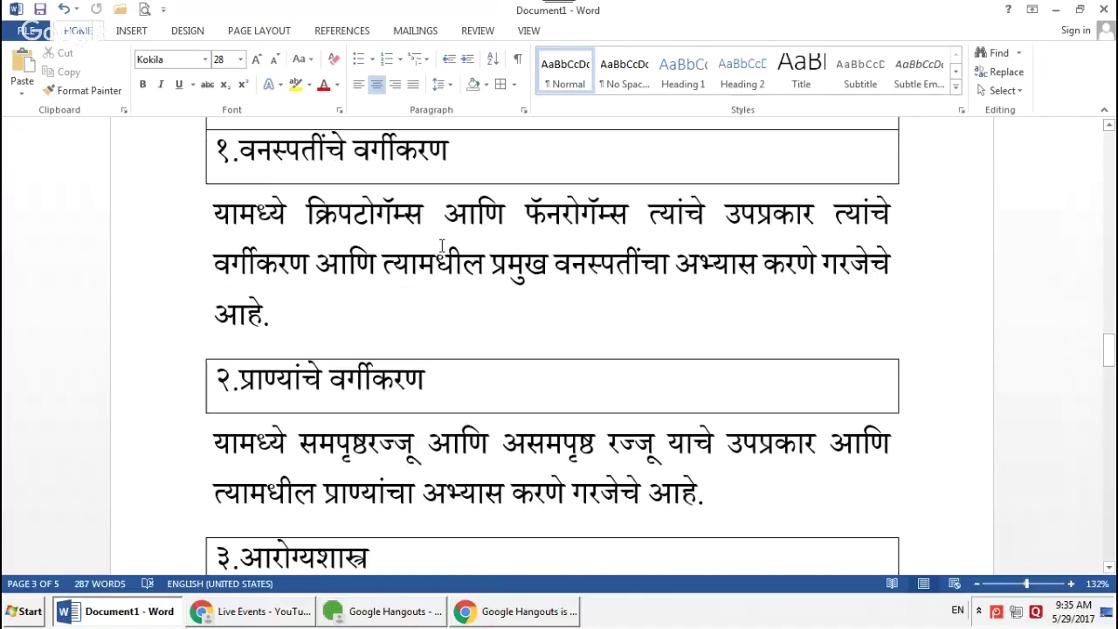Toggle Show/Hide paragraph marks

tap(518, 59)
